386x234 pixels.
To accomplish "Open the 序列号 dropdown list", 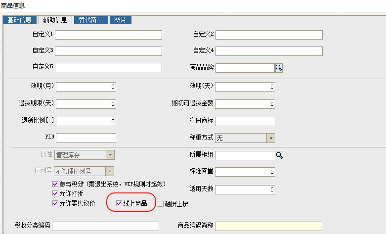I will point(110,172).
